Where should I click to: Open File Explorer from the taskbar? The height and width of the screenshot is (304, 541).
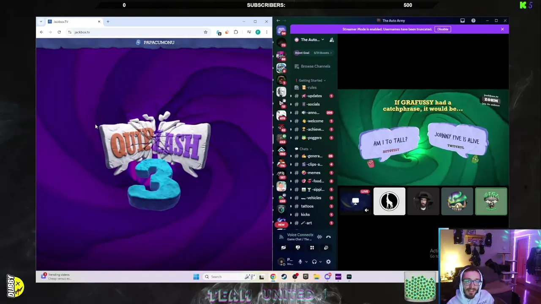click(x=317, y=277)
